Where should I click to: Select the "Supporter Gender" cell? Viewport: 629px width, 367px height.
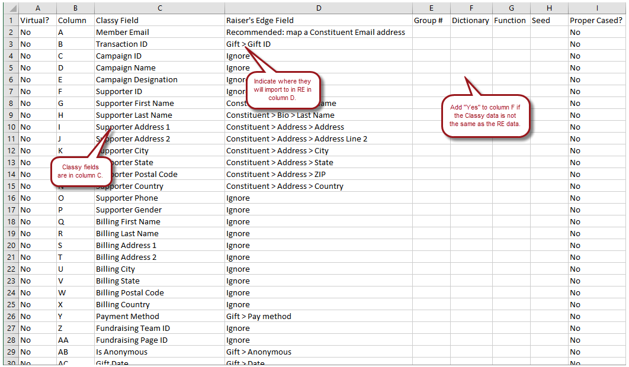(160, 210)
